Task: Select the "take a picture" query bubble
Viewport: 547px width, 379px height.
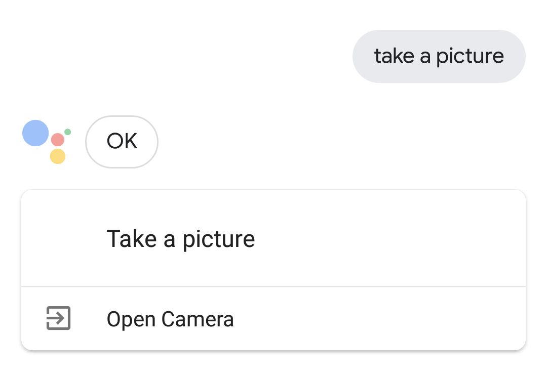Action: pos(439,56)
